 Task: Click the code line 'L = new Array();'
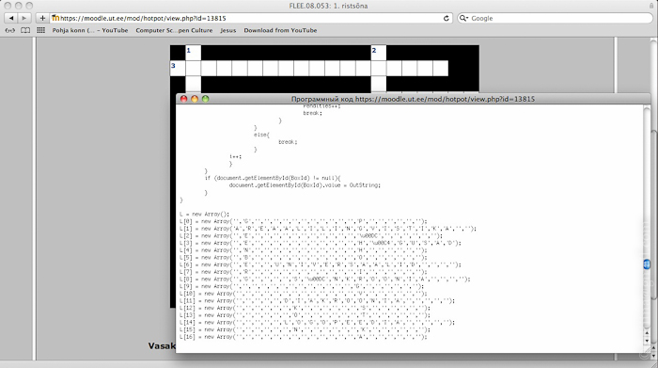pos(204,215)
